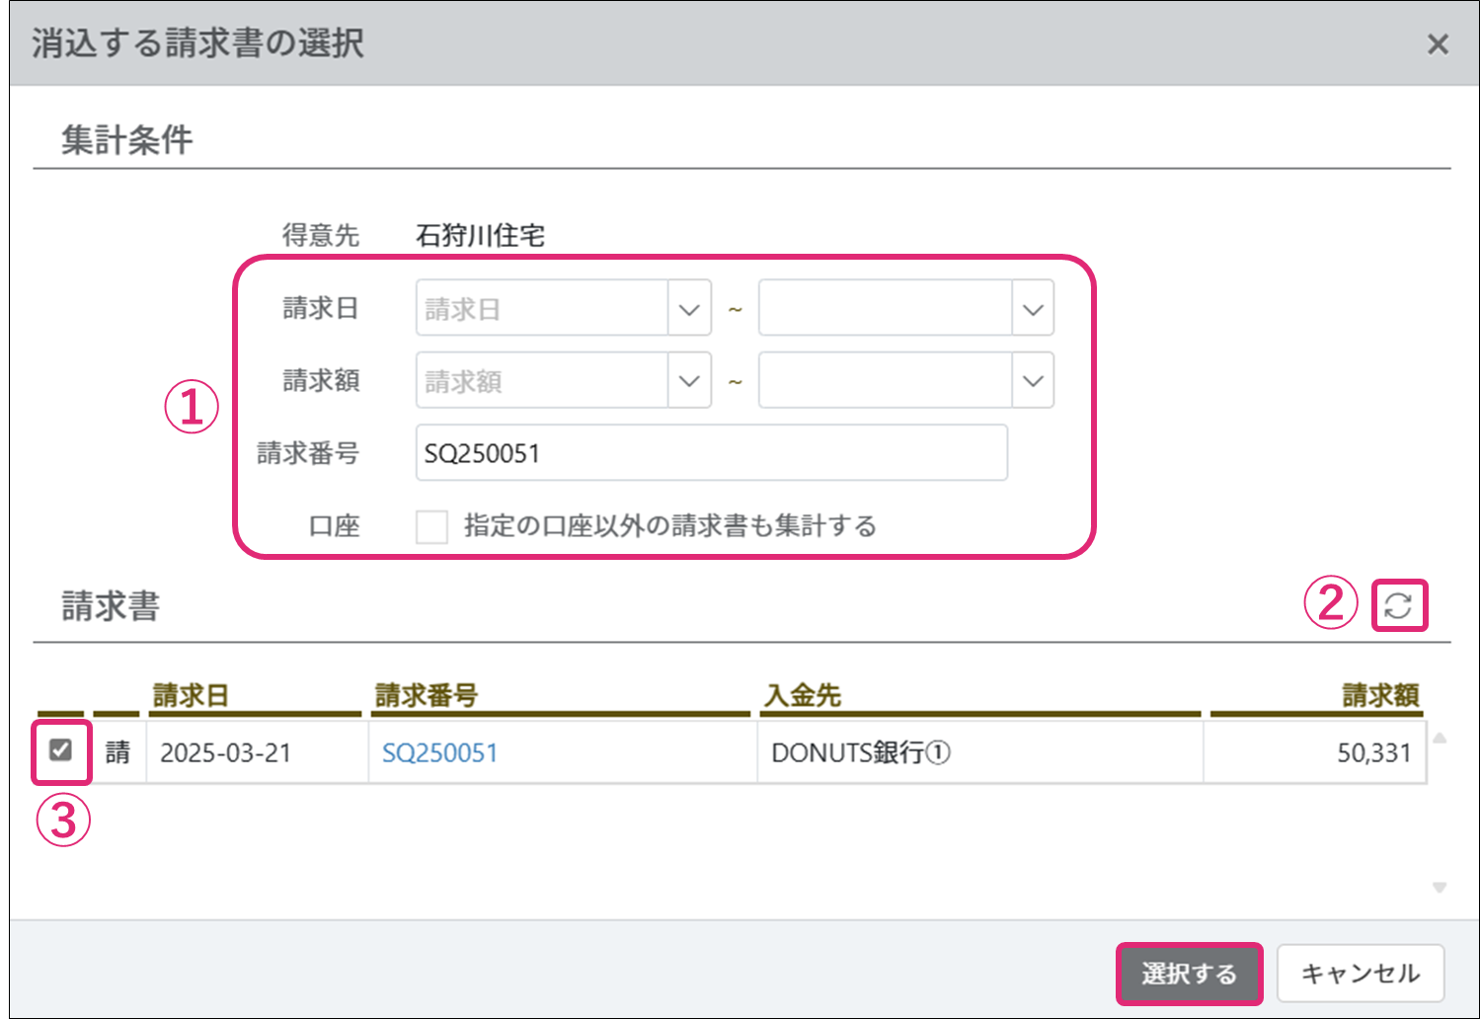Click the list scroll down arrow
The image size is (1480, 1019).
pyautogui.click(x=1440, y=888)
